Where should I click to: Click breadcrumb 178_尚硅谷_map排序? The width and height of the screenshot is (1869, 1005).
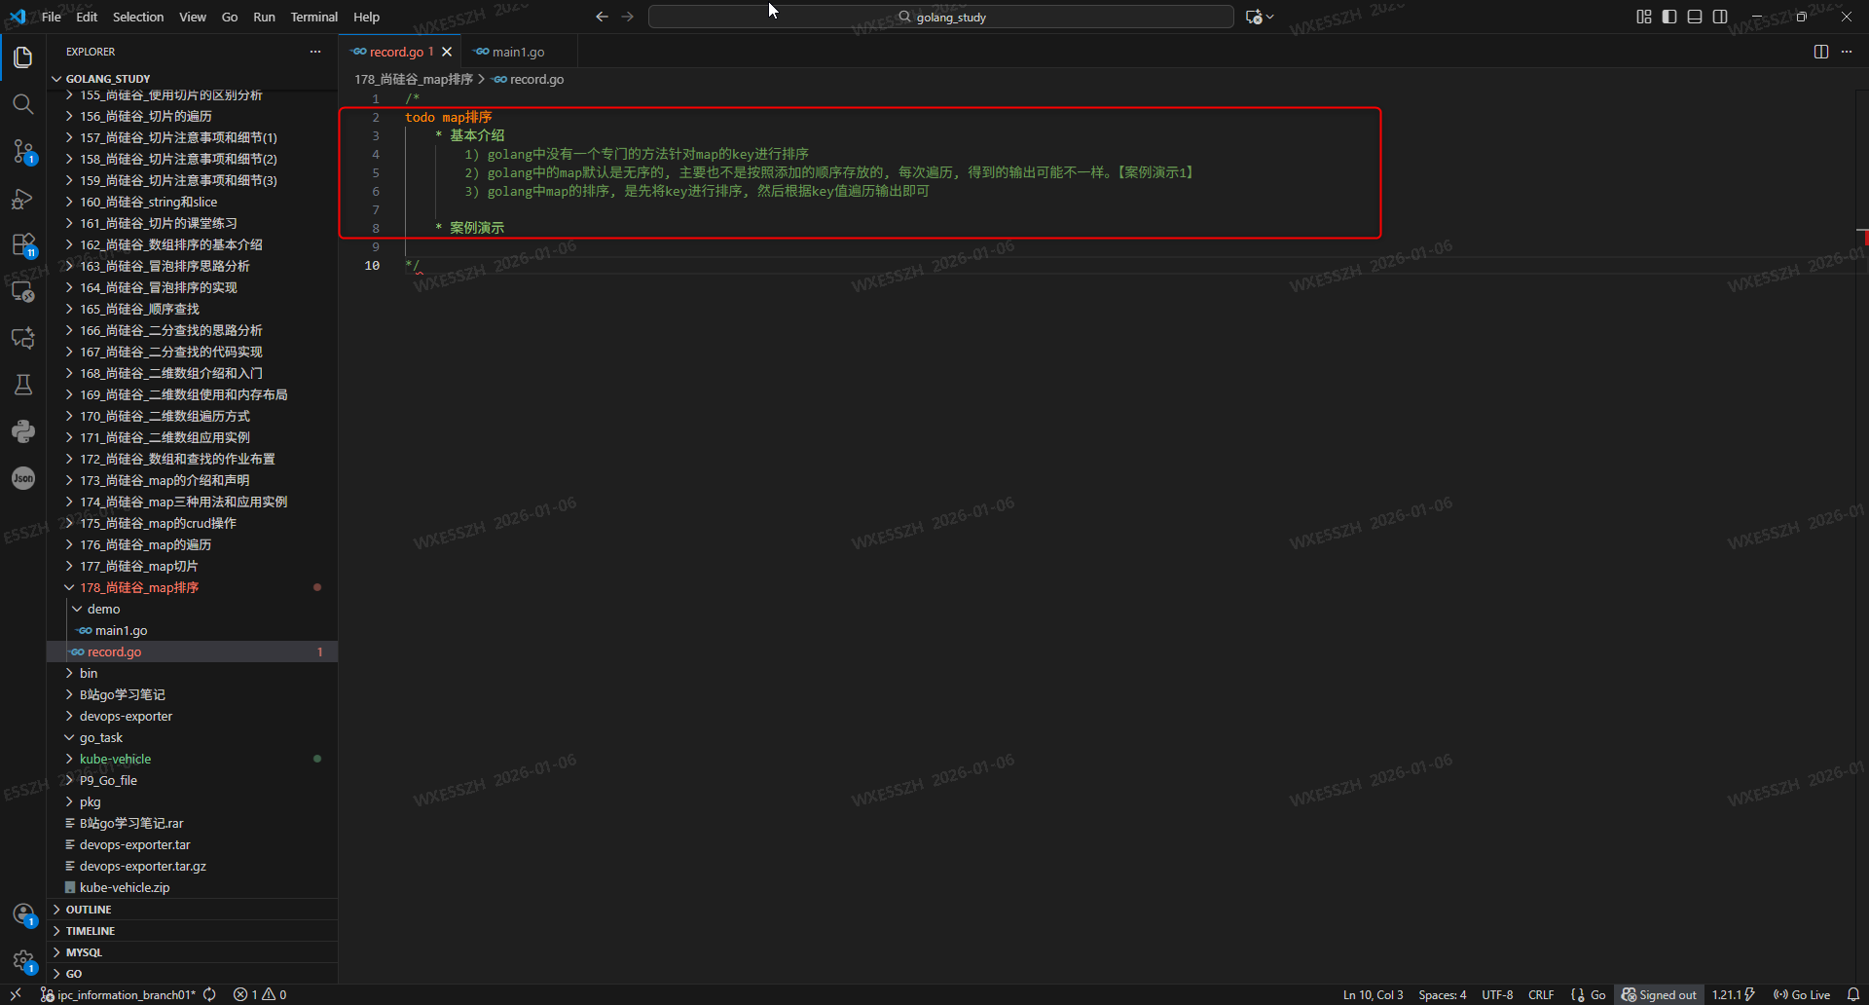click(414, 79)
